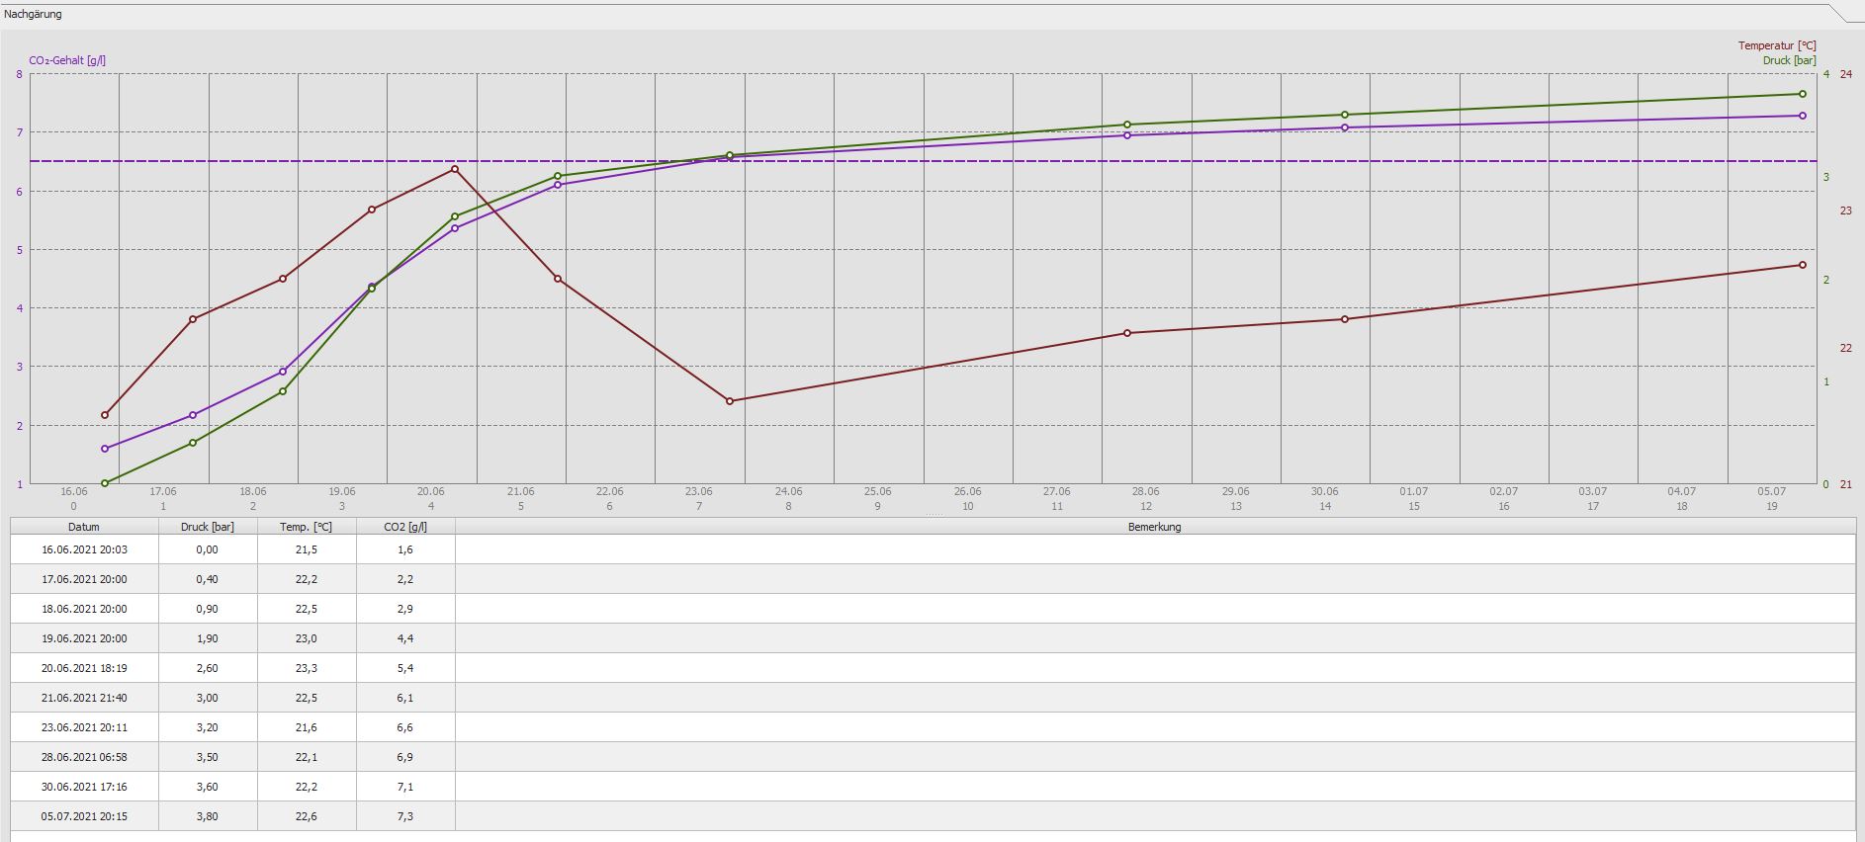This screenshot has width=1865, height=842.
Task: Click the final green pressure point on 05.07
Action: (1803, 94)
